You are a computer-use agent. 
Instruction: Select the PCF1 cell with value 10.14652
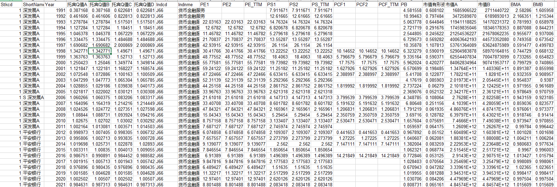click(344, 51)
